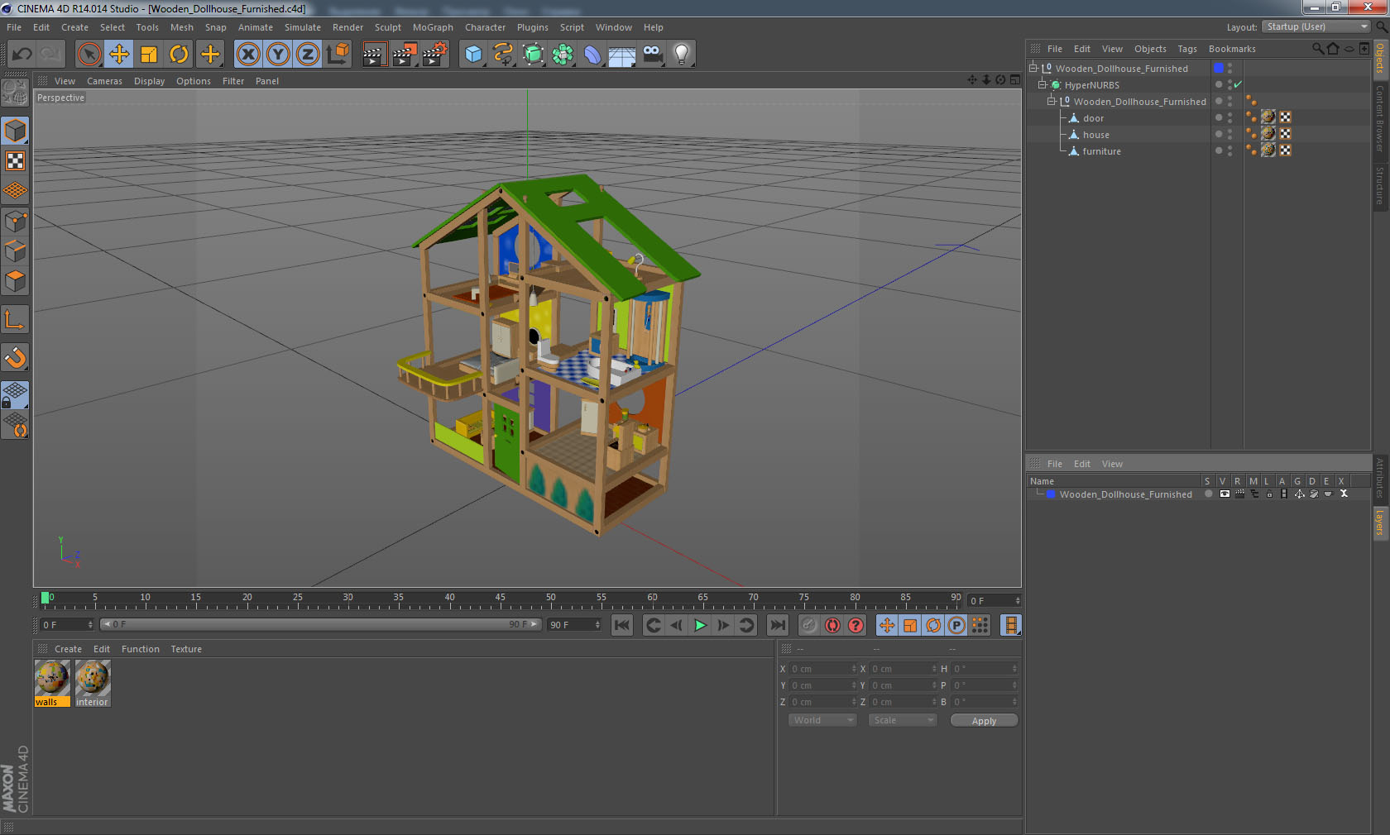Add a camera object

point(652,55)
